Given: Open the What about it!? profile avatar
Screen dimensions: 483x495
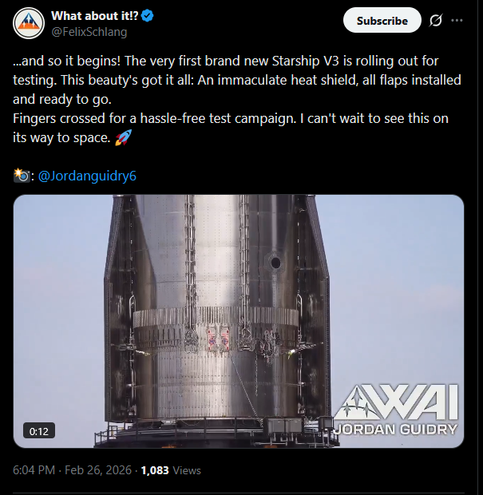Looking at the screenshot, I should (x=29, y=23).
